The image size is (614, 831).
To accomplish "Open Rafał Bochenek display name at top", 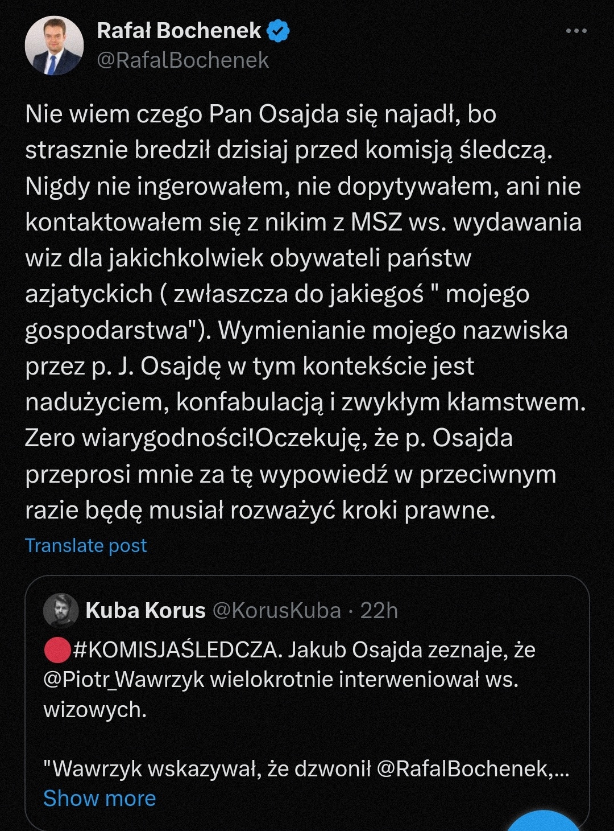I will (179, 31).
